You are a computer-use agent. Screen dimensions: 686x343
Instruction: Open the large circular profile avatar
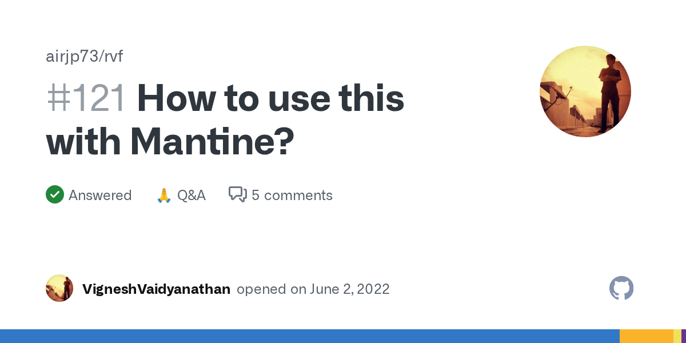585,91
